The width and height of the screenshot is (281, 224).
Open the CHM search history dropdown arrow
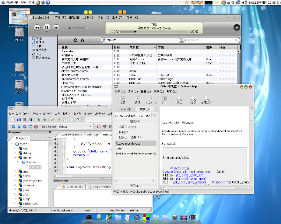point(154,116)
